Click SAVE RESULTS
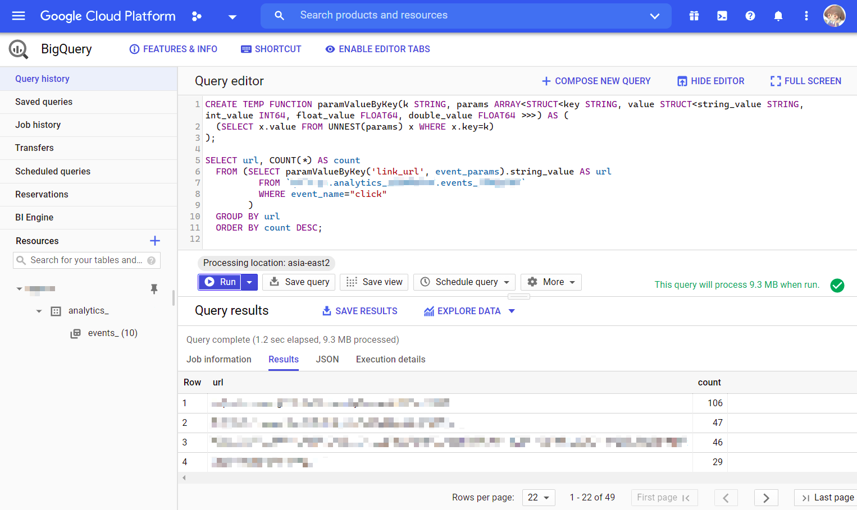Screen dimensions: 857x510 tap(360, 311)
